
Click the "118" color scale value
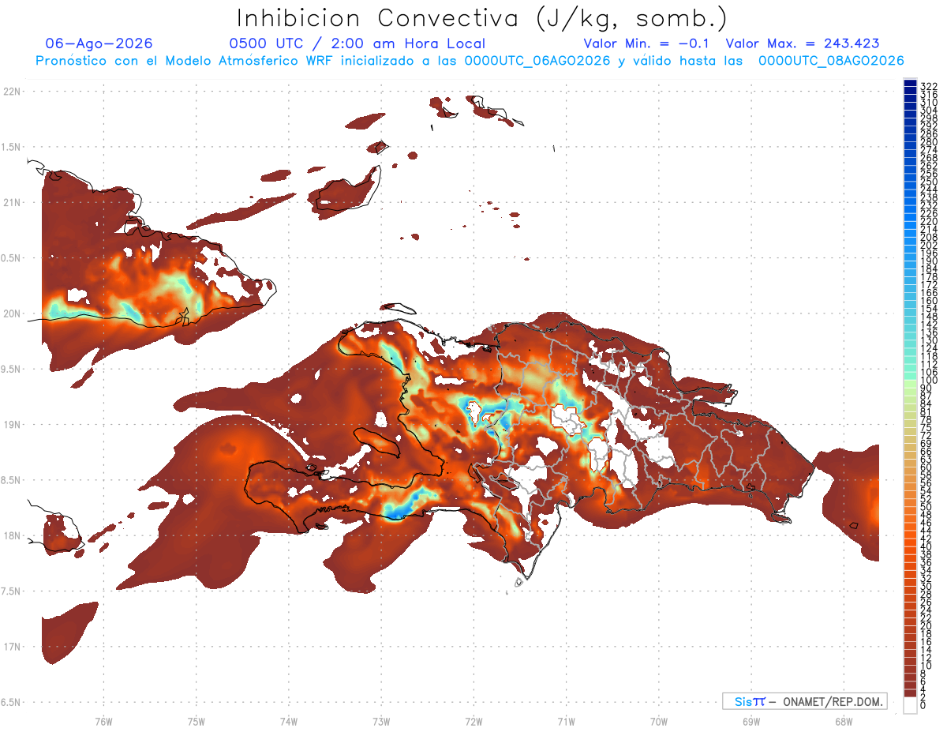(929, 355)
